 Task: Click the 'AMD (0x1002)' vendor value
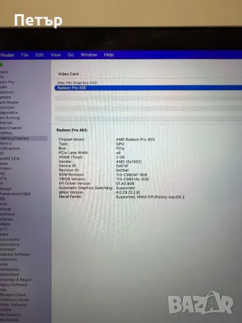point(129,161)
